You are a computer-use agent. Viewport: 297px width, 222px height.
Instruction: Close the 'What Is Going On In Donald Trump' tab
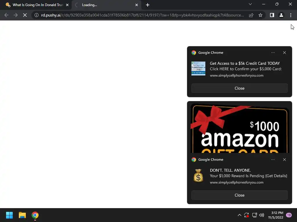pos(67,5)
